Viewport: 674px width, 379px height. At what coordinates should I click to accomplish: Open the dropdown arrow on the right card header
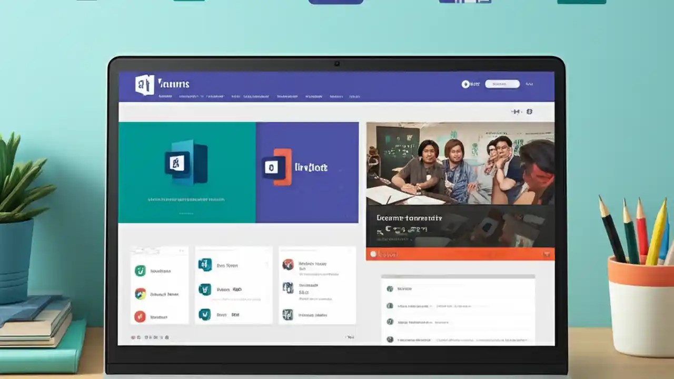coord(349,251)
